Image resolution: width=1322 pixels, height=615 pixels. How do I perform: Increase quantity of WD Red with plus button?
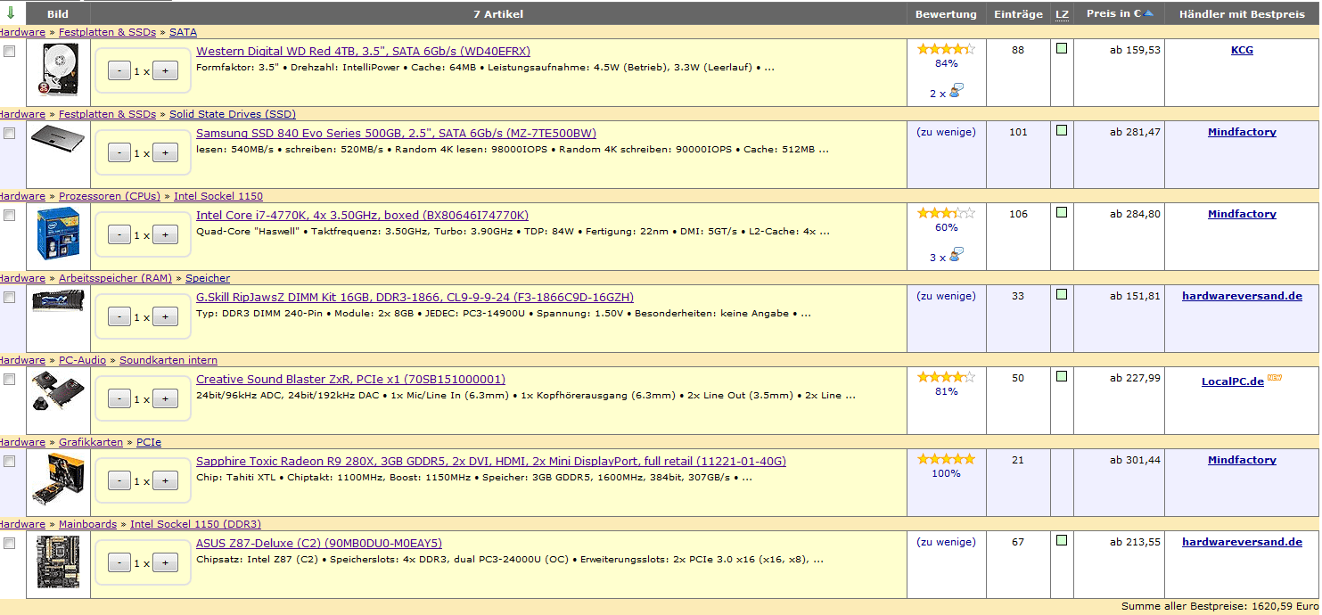pyautogui.click(x=165, y=71)
